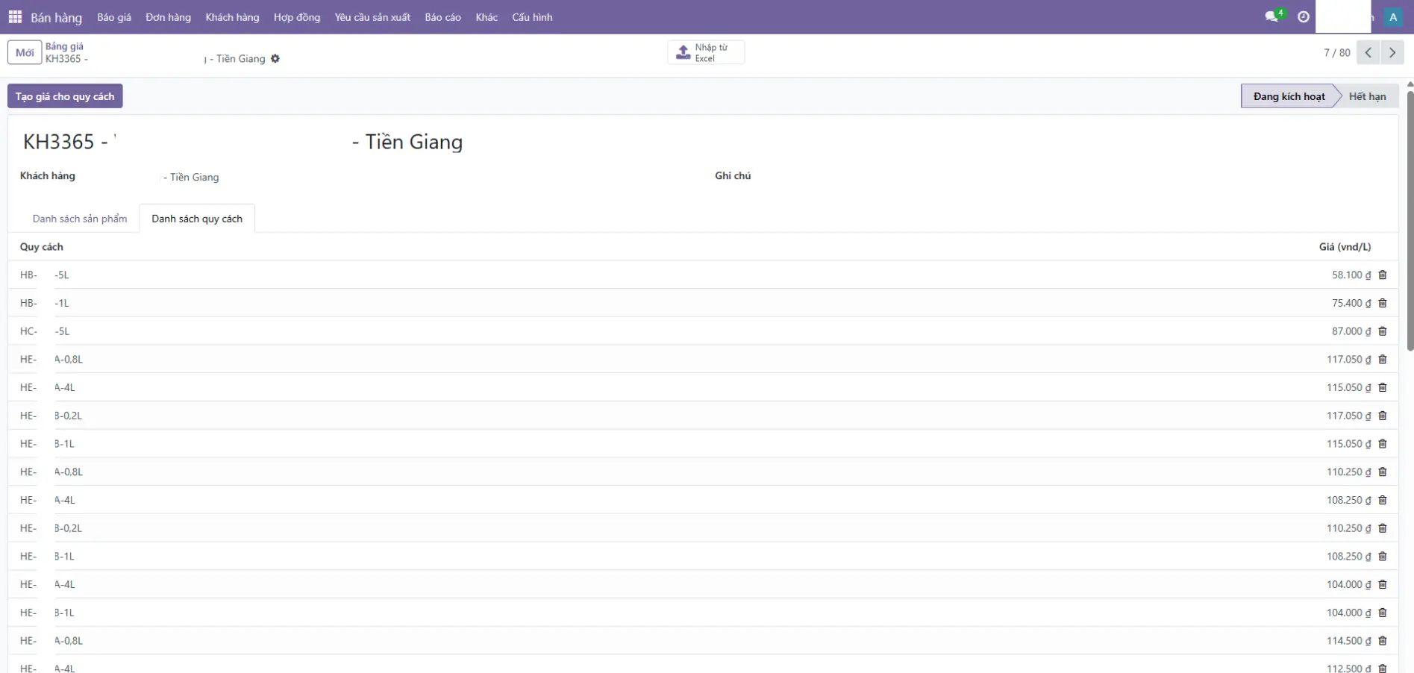Select the Đang kích hoạt status

pos(1289,96)
